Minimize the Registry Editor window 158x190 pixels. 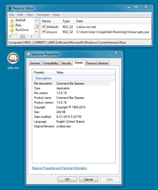tap(129, 7)
